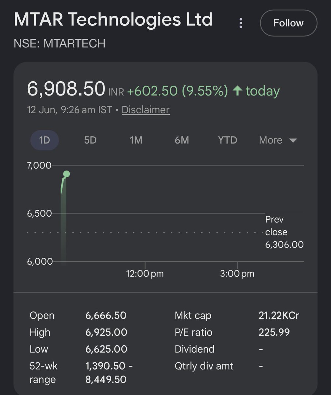Follow MTAR Technologies stock

[x=289, y=23]
